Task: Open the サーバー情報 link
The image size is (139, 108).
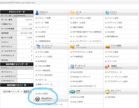Action: pyautogui.click(x=43, y=23)
